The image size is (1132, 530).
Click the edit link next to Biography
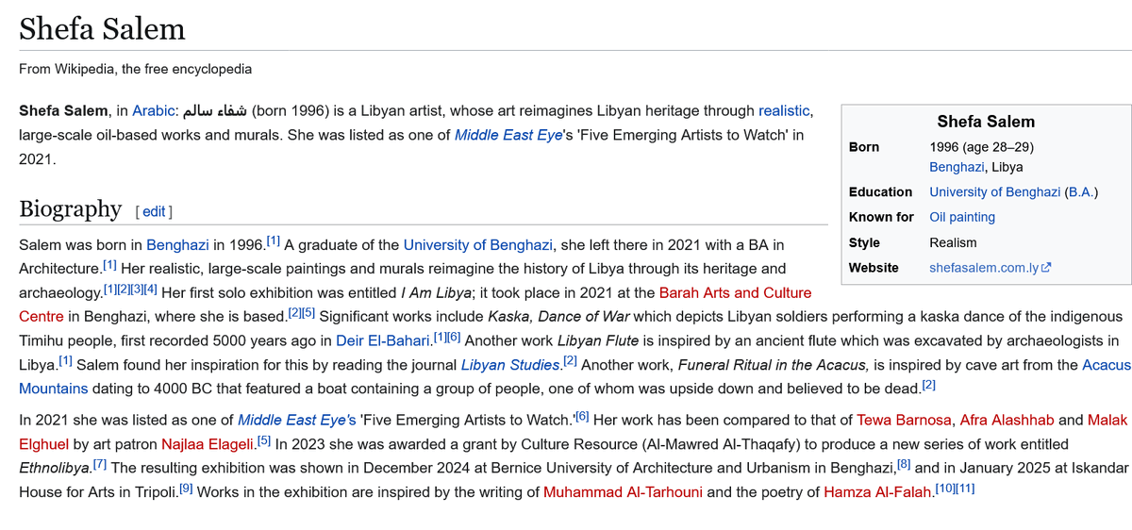(154, 212)
